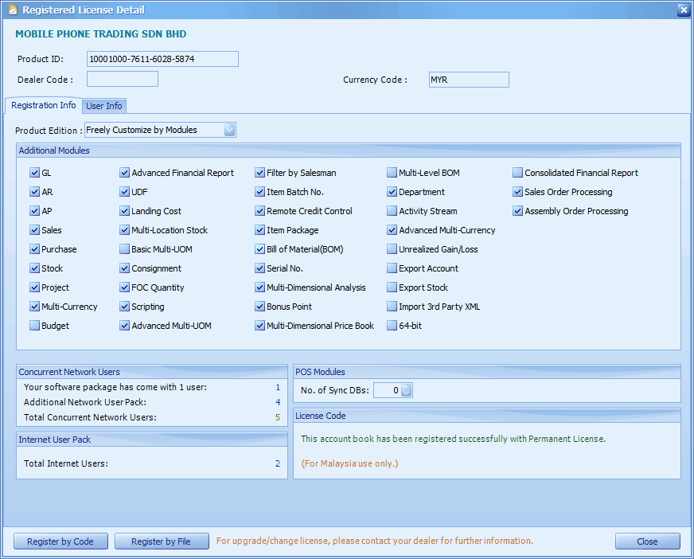This screenshot has height=559, width=694.
Task: Enable Import 3rd Party XML checkbox
Action: [392, 307]
